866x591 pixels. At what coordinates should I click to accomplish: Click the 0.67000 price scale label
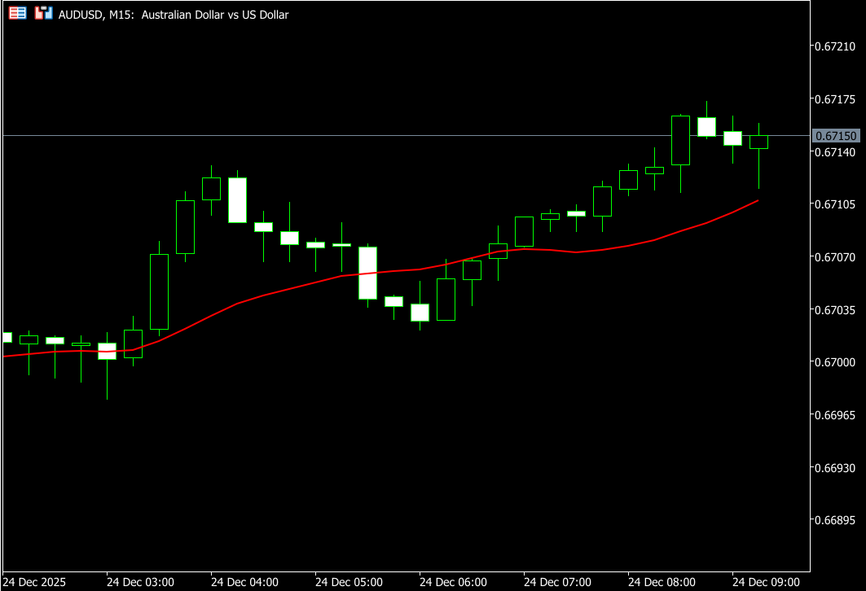pos(835,362)
